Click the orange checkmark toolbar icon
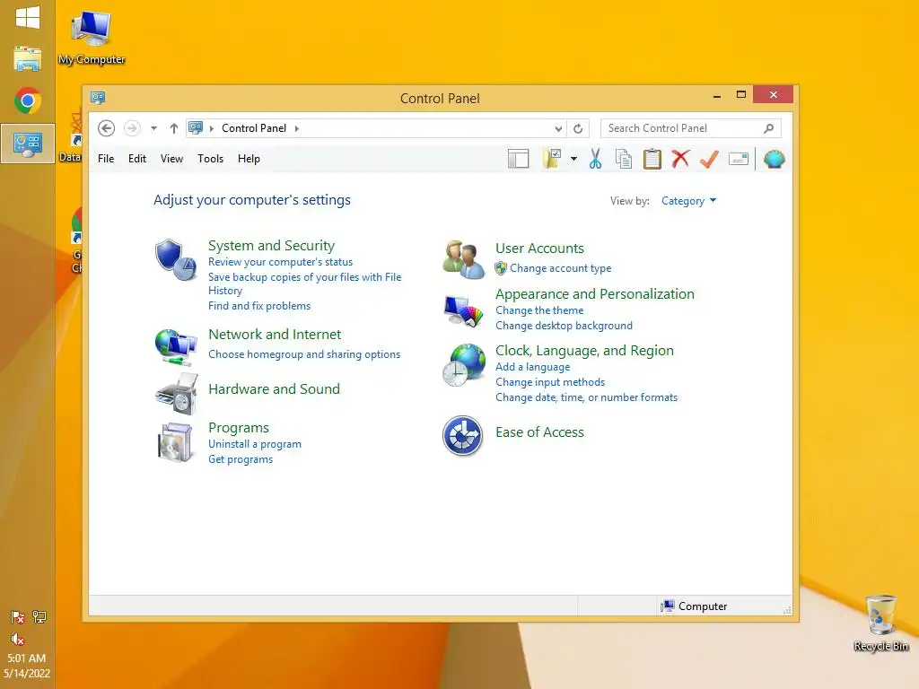Screen dimensions: 919x689 tap(709, 159)
